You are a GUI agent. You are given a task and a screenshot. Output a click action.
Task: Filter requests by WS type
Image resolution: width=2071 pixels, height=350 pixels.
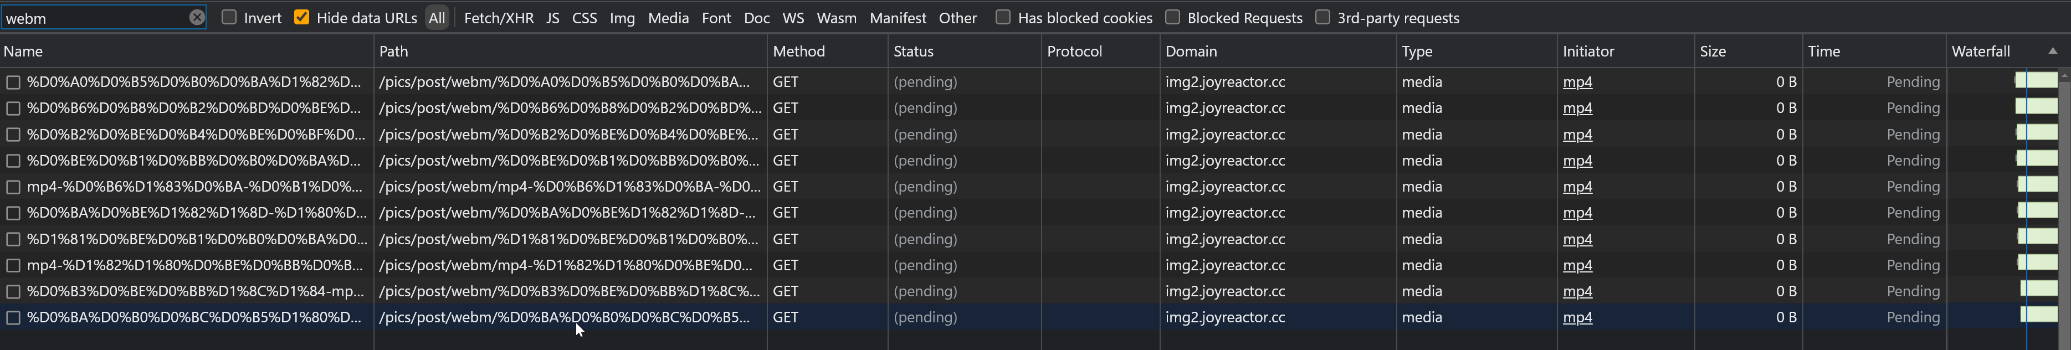pyautogui.click(x=793, y=18)
